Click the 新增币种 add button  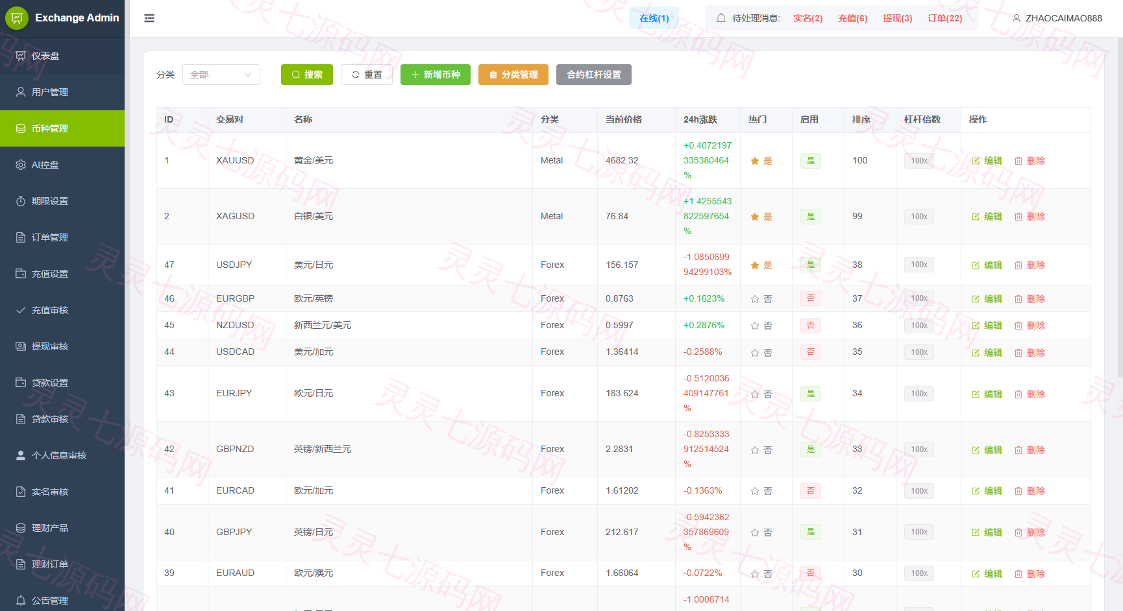tap(436, 75)
